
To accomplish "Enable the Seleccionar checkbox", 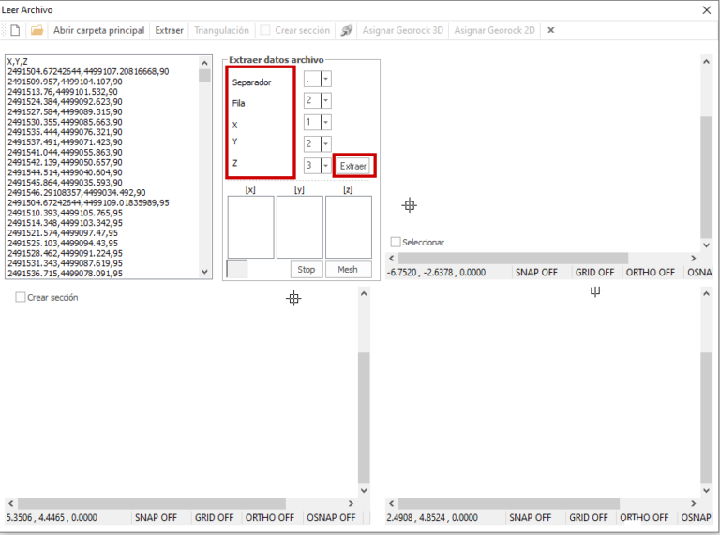I will point(396,242).
